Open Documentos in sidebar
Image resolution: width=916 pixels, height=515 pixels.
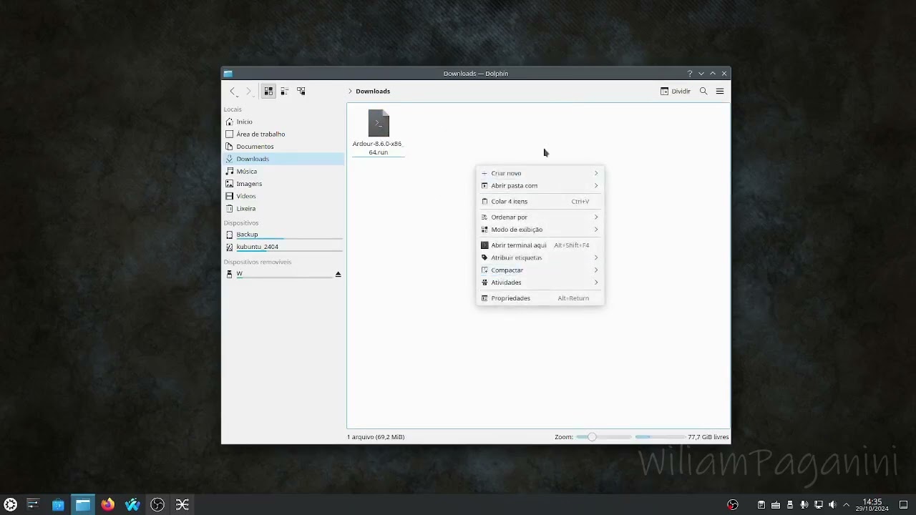click(283, 147)
